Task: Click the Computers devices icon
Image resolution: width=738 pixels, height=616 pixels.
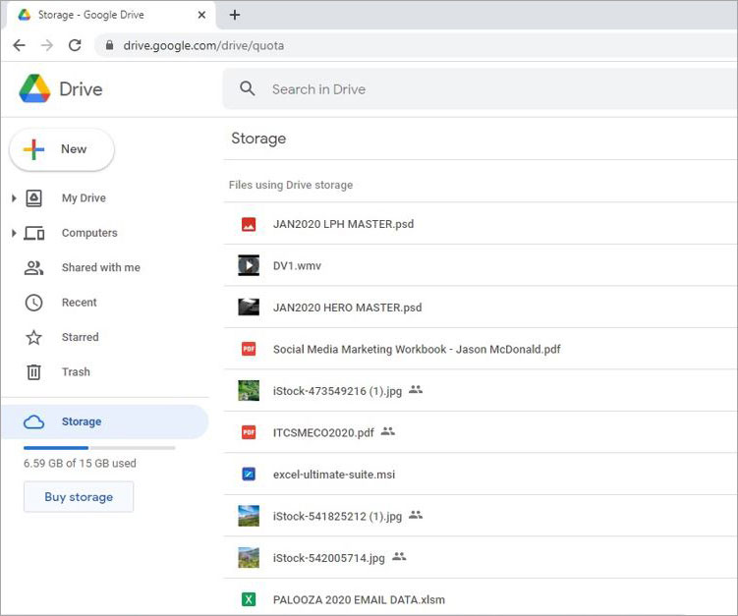Action: 34,233
